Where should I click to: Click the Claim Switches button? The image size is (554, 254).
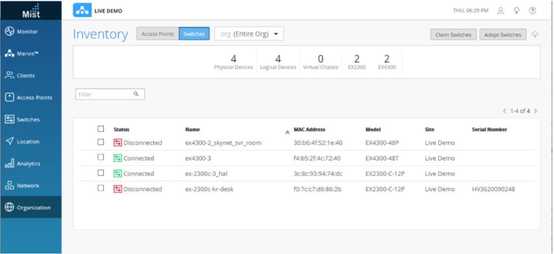[453, 35]
